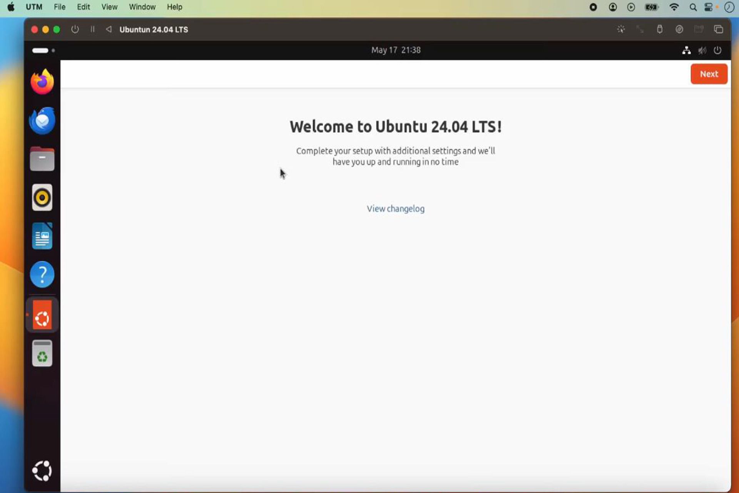Open the View changelog link

(396, 209)
